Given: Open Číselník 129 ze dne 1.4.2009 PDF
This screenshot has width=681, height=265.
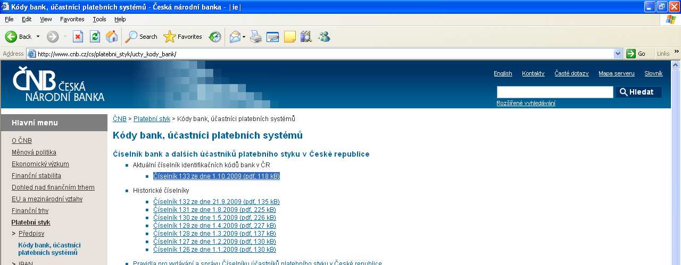Looking at the screenshot, I should (214, 226).
